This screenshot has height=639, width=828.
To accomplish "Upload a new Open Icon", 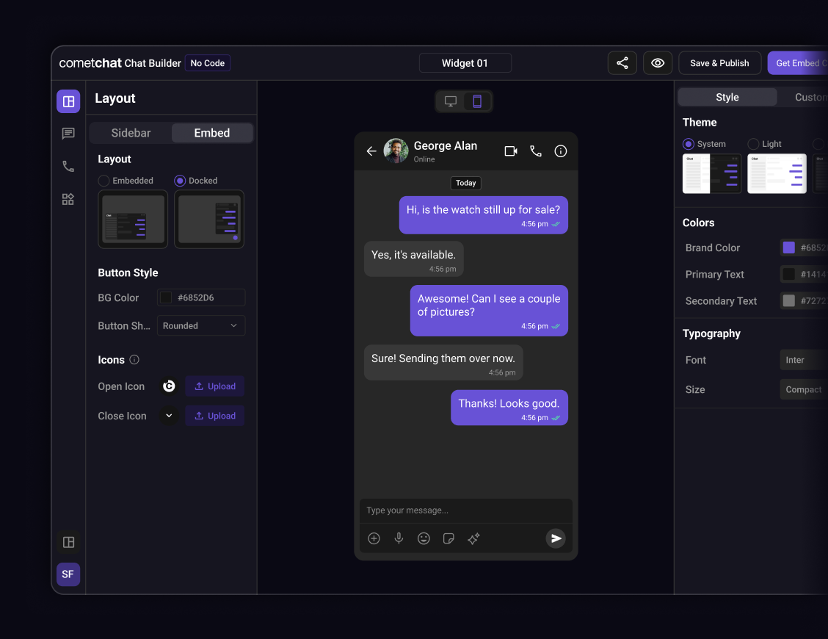I will (214, 386).
